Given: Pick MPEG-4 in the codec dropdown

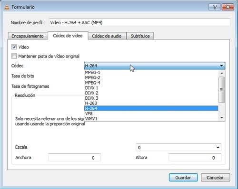Looking at the screenshot, I should click(x=151, y=83).
